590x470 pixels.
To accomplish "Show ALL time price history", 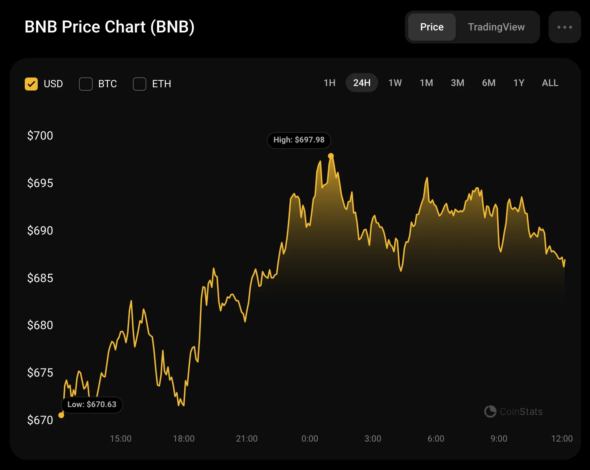I will (550, 83).
